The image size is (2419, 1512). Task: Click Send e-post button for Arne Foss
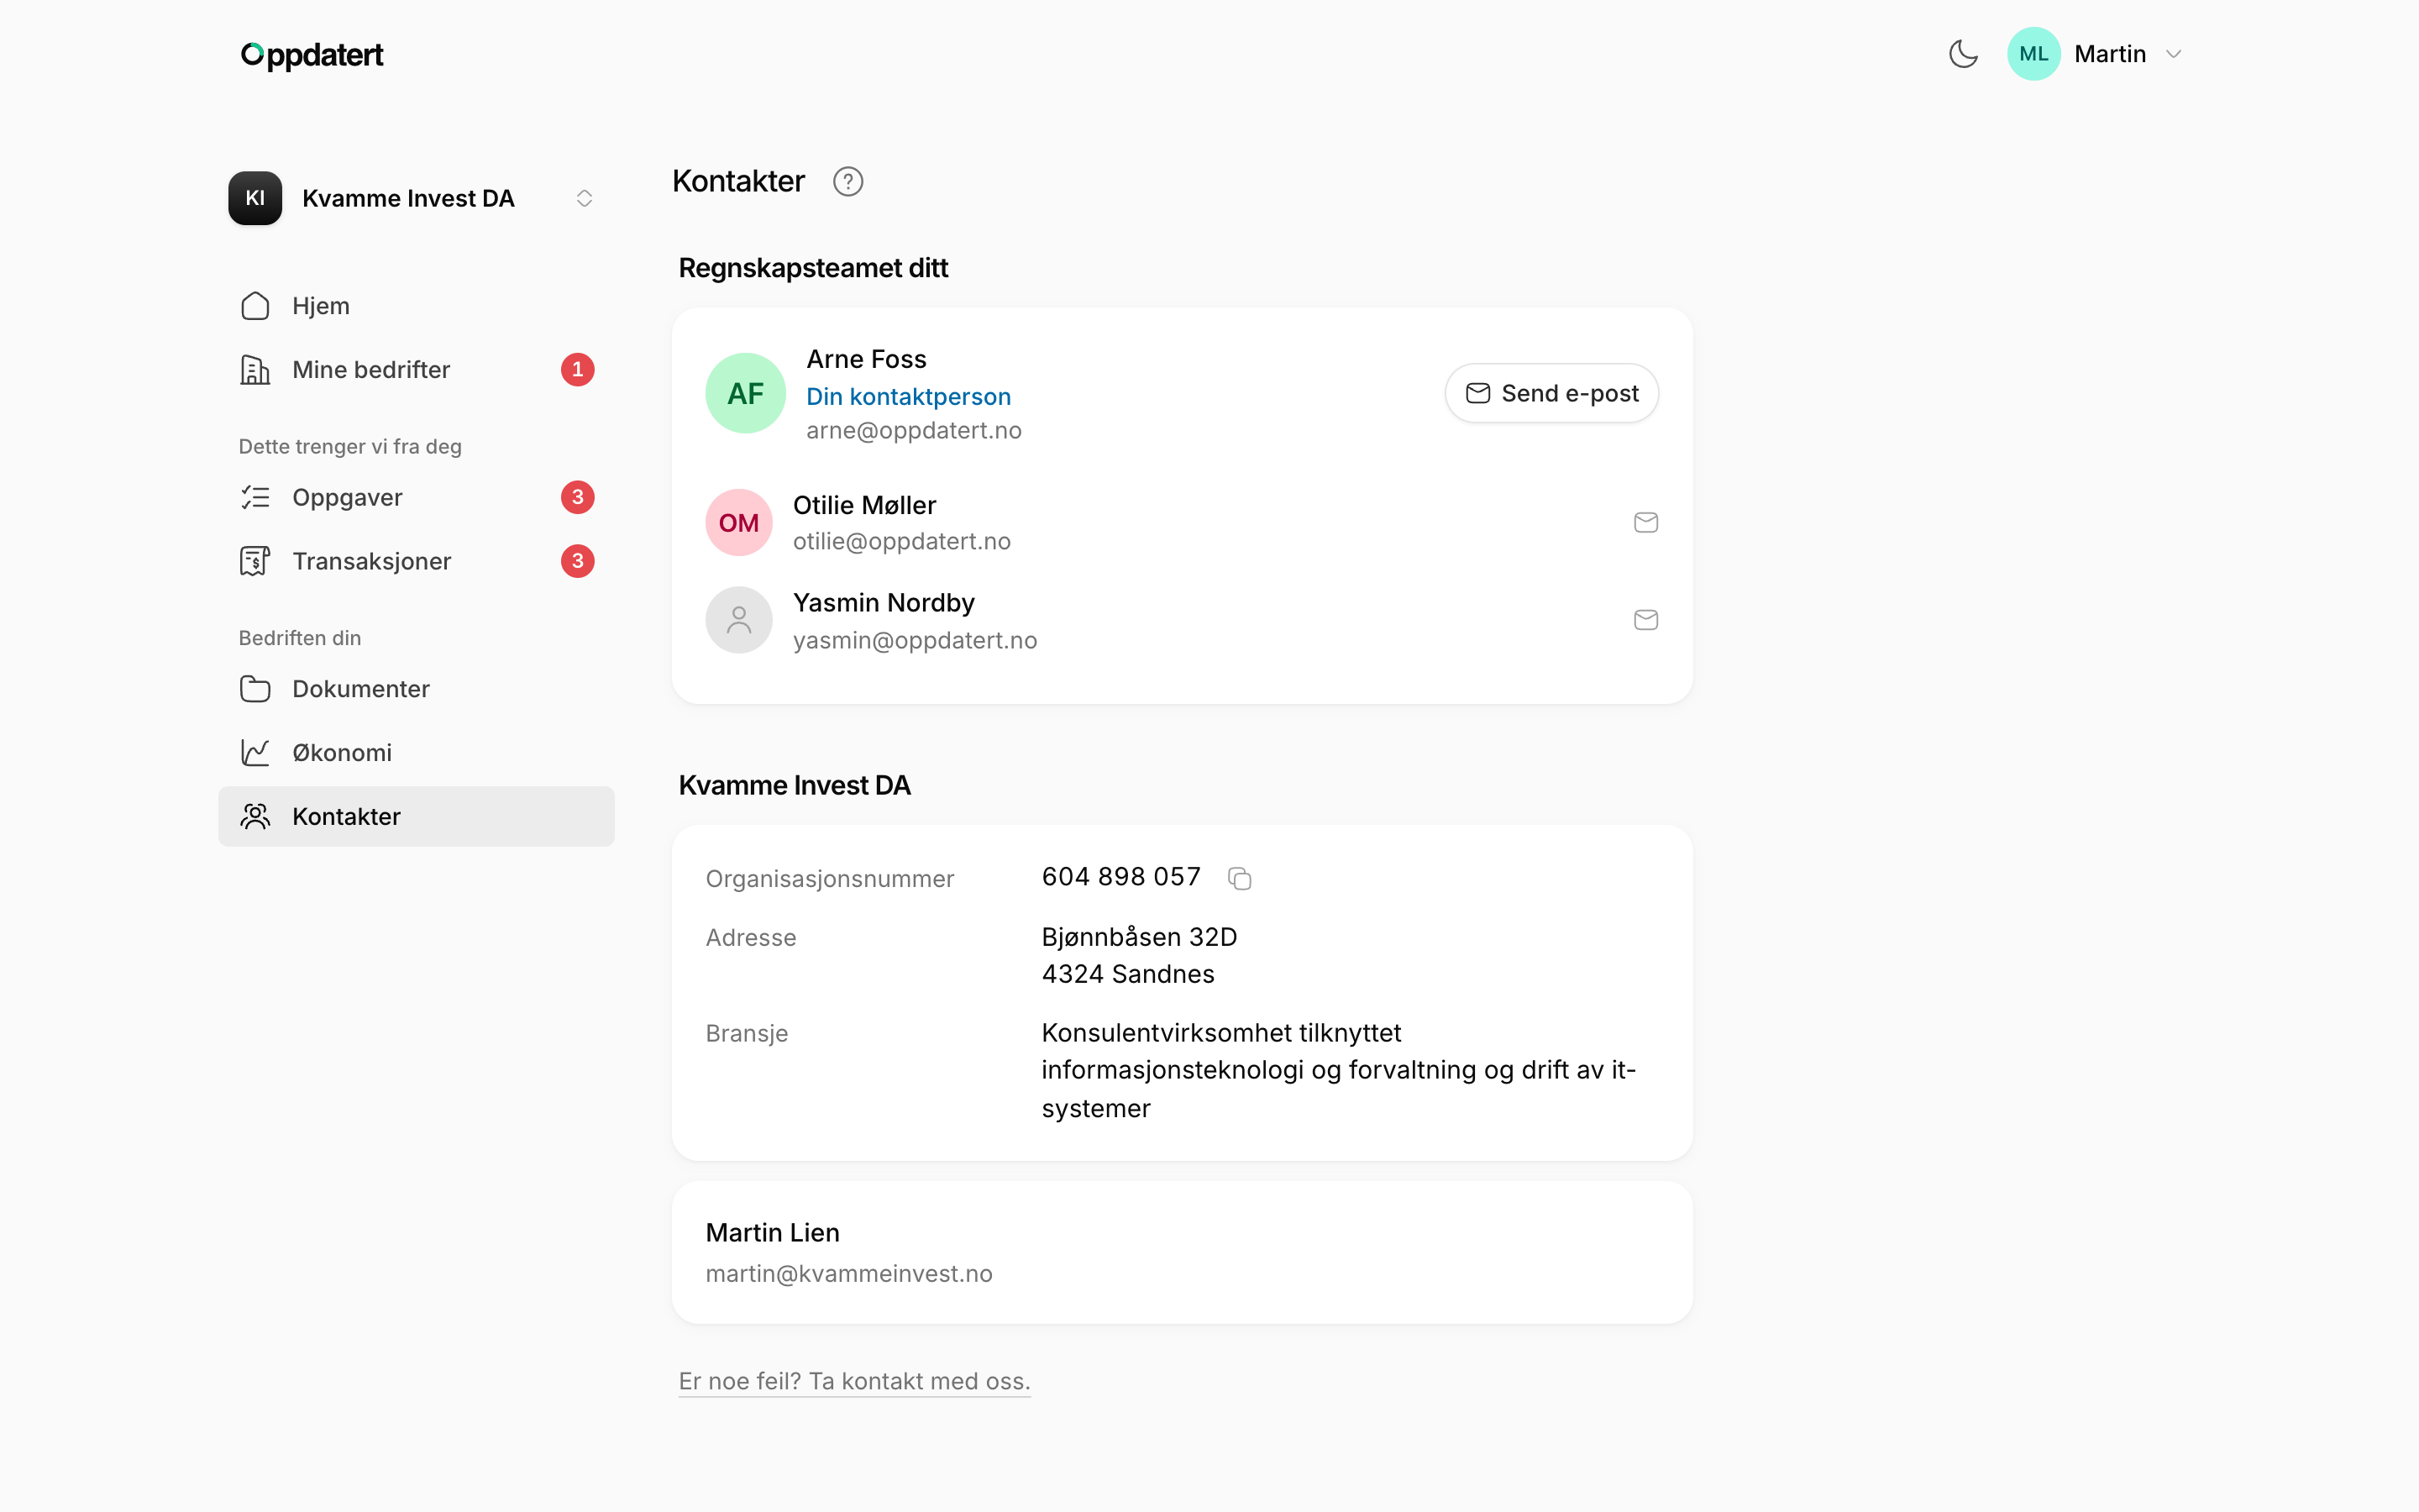(x=1551, y=393)
